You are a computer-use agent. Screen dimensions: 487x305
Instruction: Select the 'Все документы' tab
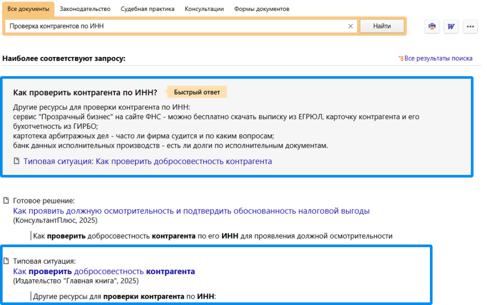pos(28,9)
